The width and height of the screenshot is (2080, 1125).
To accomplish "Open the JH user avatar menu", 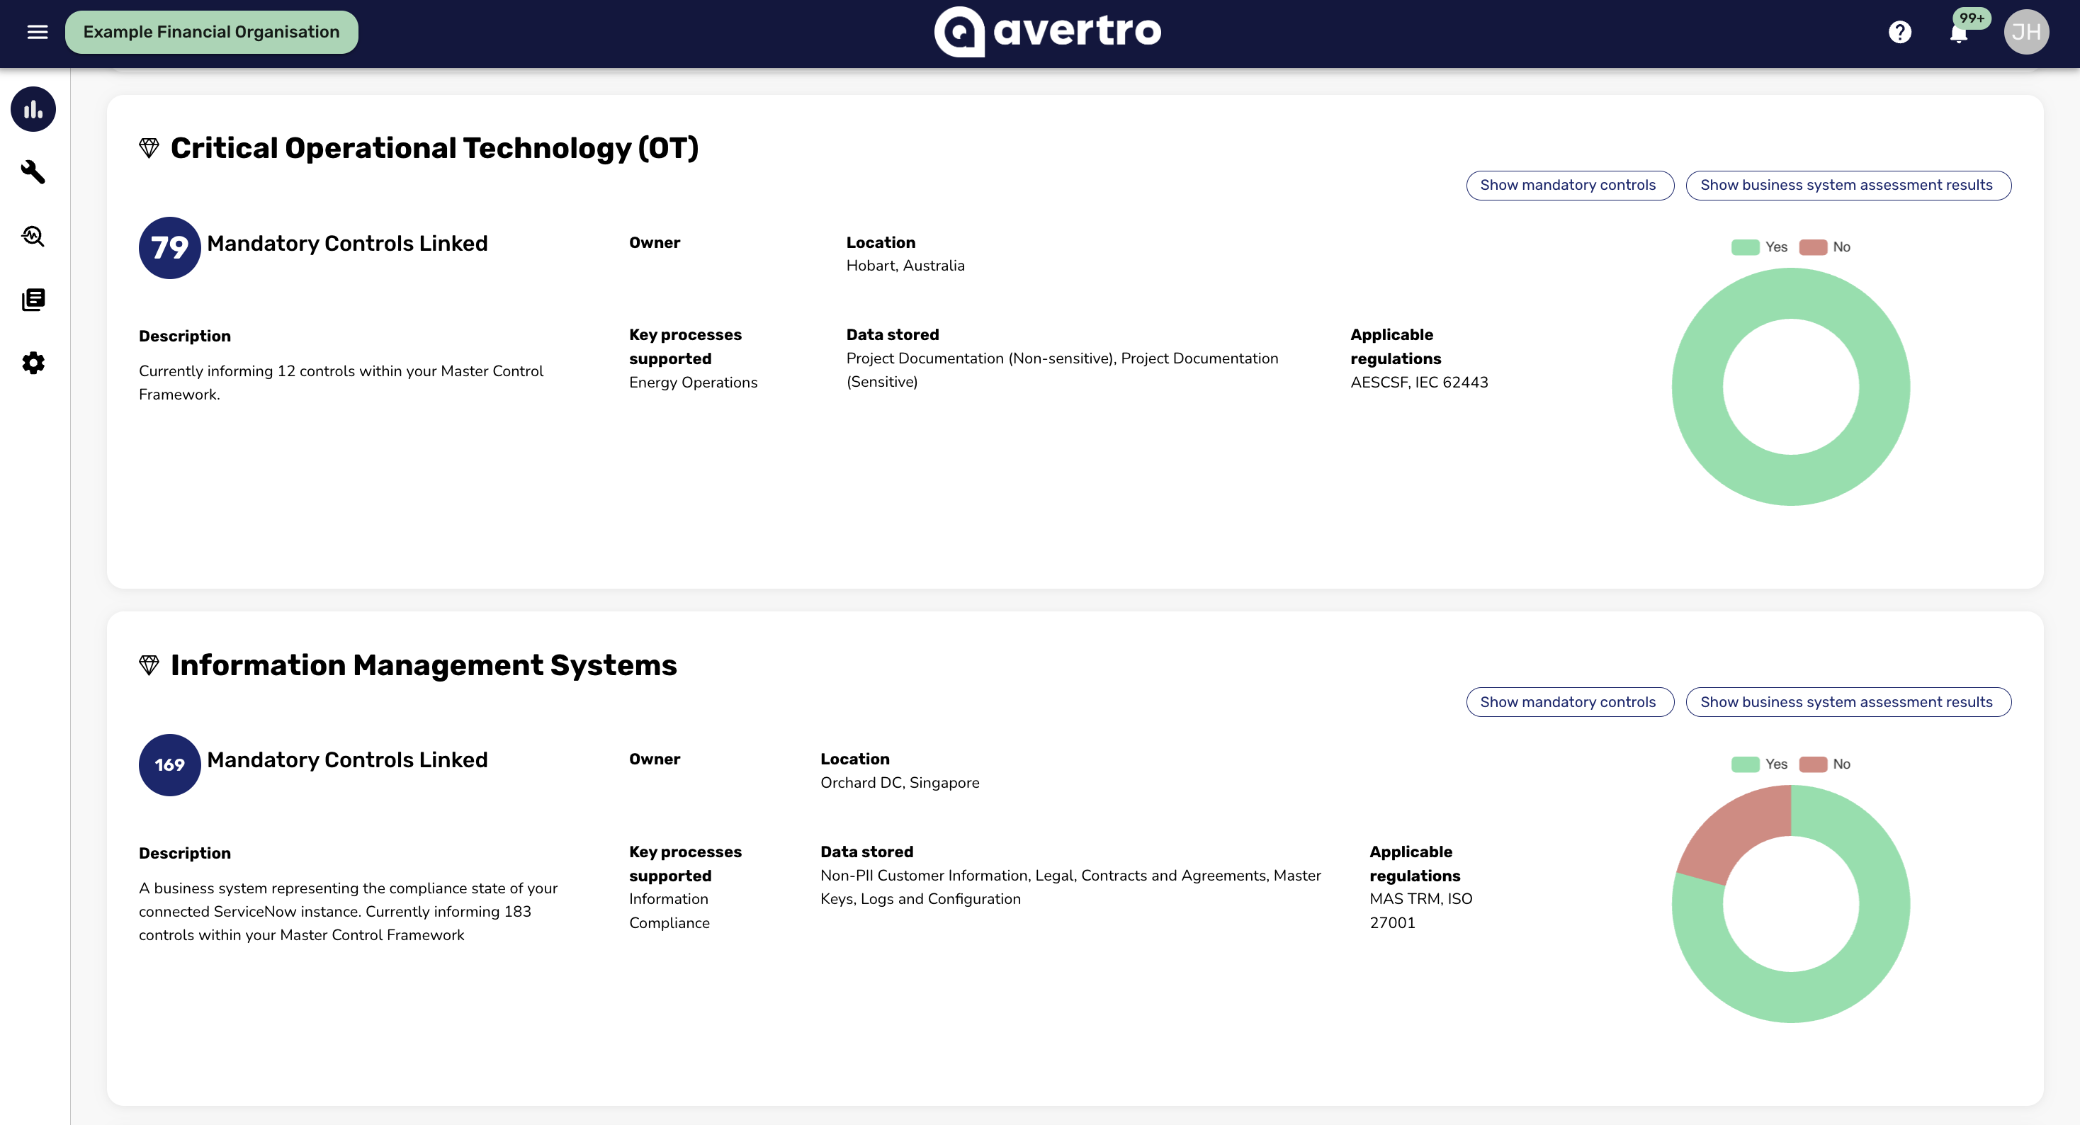I will click(2026, 33).
